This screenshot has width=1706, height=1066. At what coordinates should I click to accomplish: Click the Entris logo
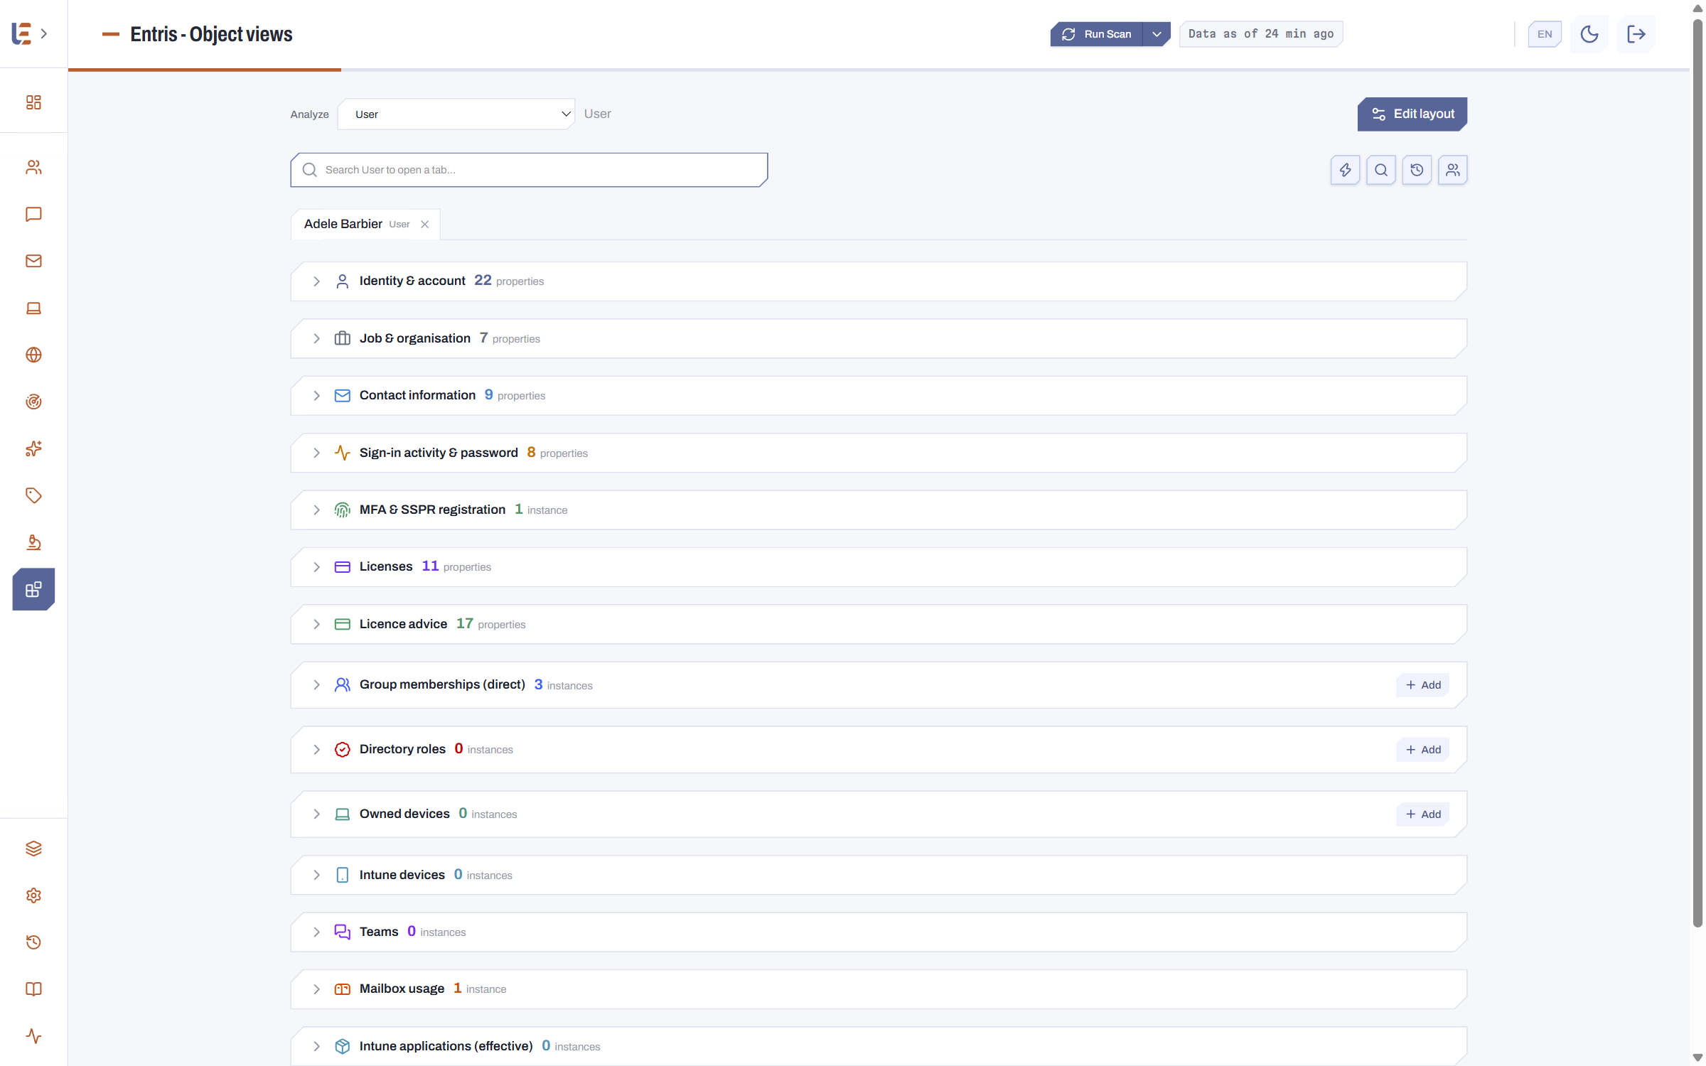(x=21, y=33)
